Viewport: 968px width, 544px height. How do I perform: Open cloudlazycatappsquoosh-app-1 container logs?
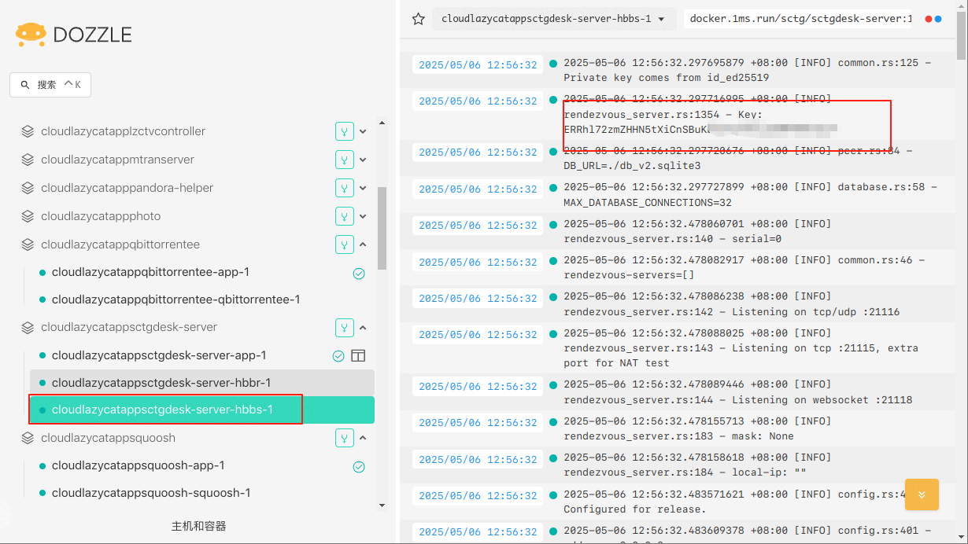[x=138, y=465]
